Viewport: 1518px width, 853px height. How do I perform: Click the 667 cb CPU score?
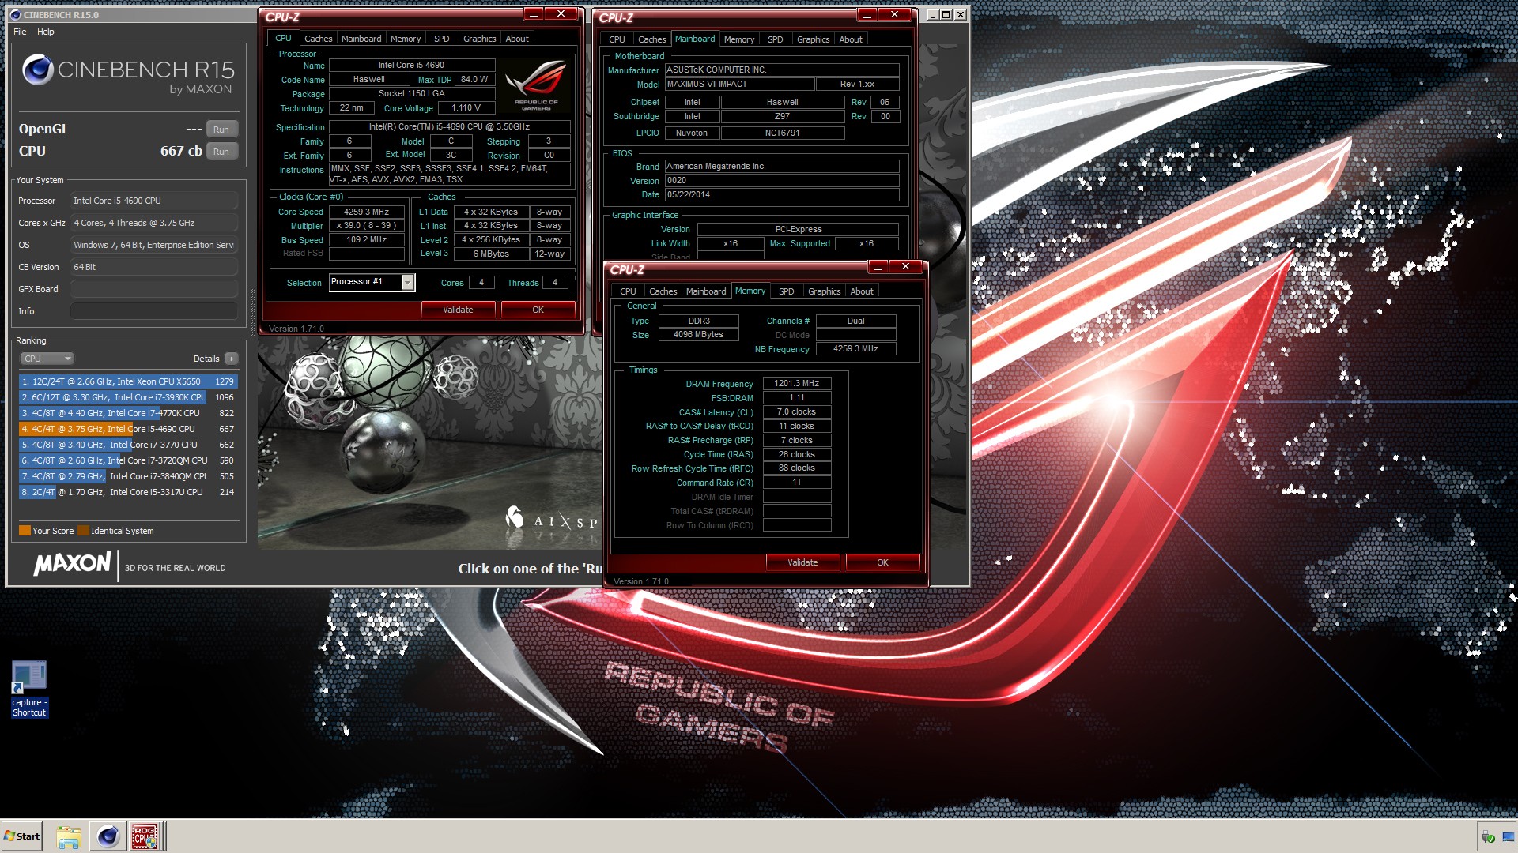tap(181, 151)
